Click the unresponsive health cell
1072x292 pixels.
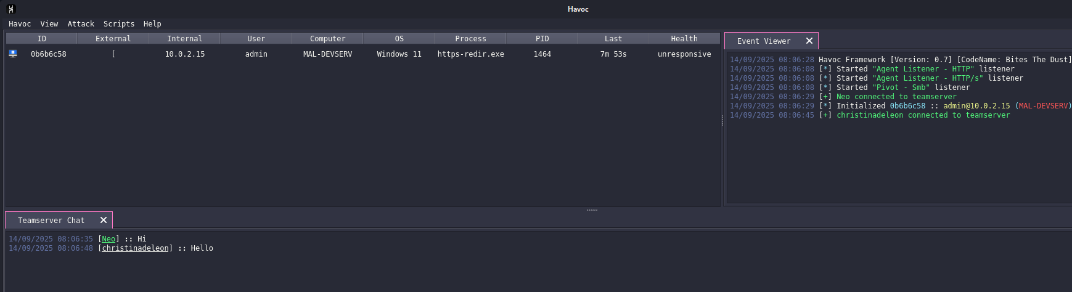coord(684,54)
